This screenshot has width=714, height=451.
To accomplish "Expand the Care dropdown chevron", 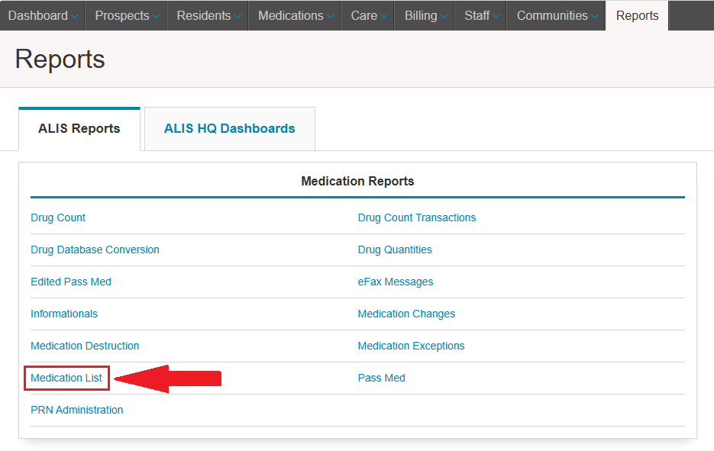I will pyautogui.click(x=384, y=16).
